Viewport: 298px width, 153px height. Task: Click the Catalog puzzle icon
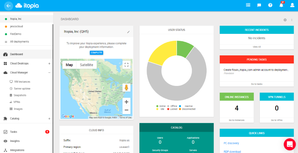coord(5,119)
